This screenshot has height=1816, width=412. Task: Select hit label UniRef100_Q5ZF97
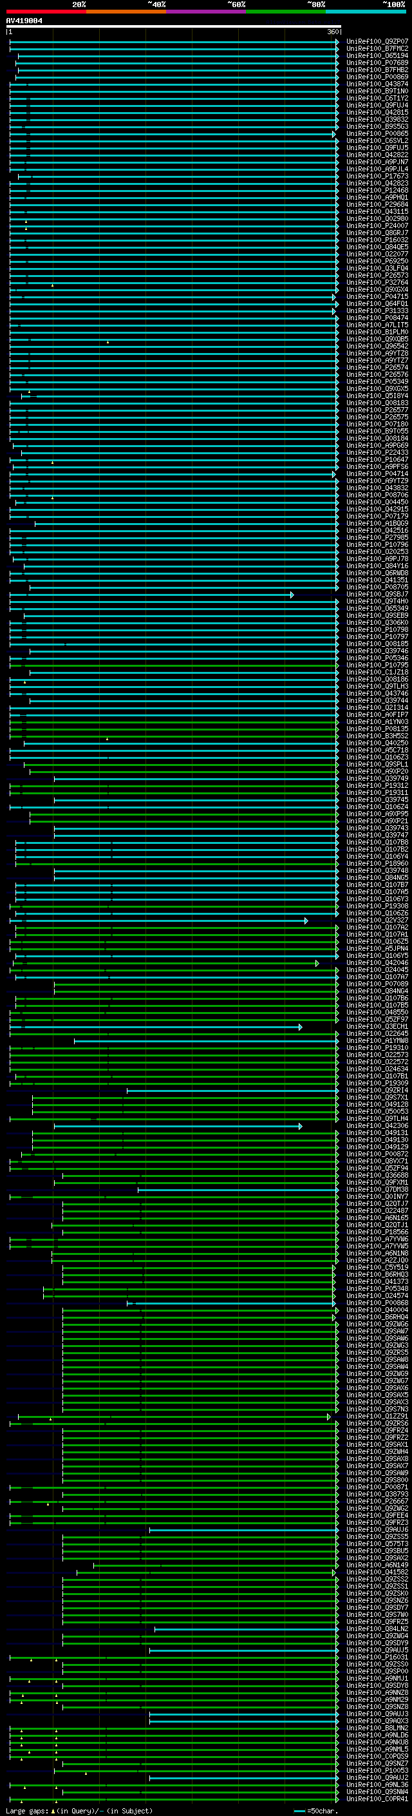pyautogui.click(x=377, y=1019)
